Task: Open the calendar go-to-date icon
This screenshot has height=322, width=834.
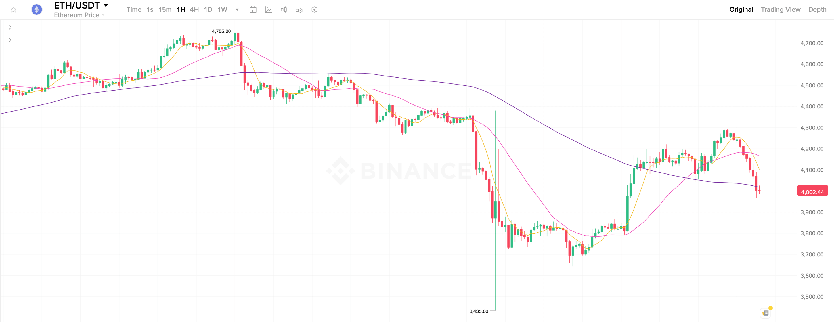Action: tap(253, 10)
